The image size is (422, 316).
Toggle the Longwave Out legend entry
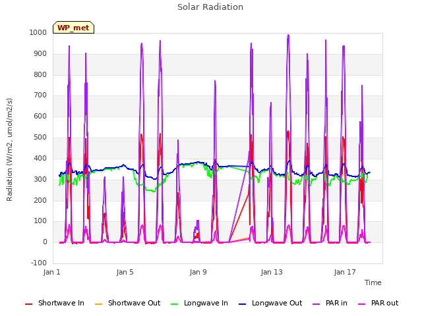tap(270, 303)
